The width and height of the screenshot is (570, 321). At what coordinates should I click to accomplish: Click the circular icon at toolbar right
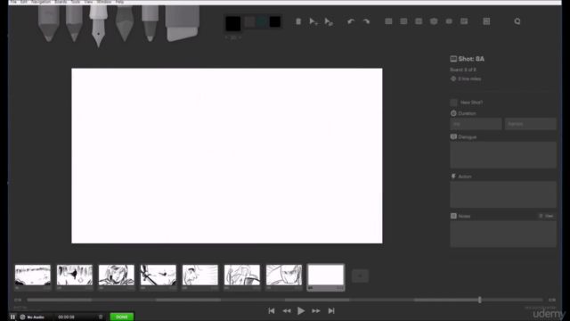click(517, 21)
